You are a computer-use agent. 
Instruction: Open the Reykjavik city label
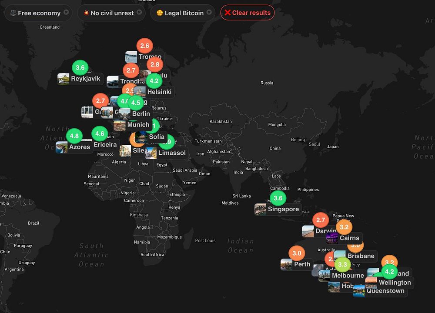(x=85, y=79)
